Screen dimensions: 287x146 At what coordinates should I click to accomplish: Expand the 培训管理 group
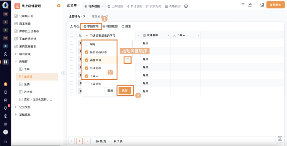16,54
